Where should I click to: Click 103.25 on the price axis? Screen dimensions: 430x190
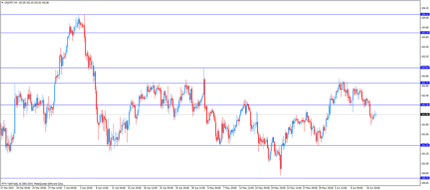(425, 56)
